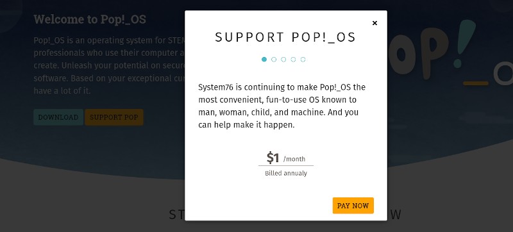
Task: Click the /month label beside amount
Action: [294, 159]
